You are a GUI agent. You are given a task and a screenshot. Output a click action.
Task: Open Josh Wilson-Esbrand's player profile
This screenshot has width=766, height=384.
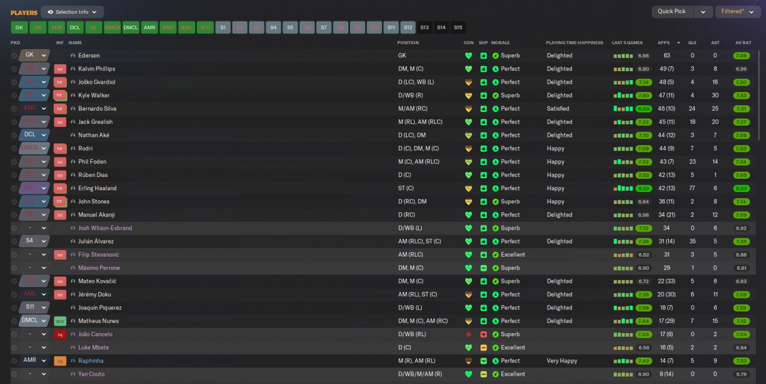point(105,228)
